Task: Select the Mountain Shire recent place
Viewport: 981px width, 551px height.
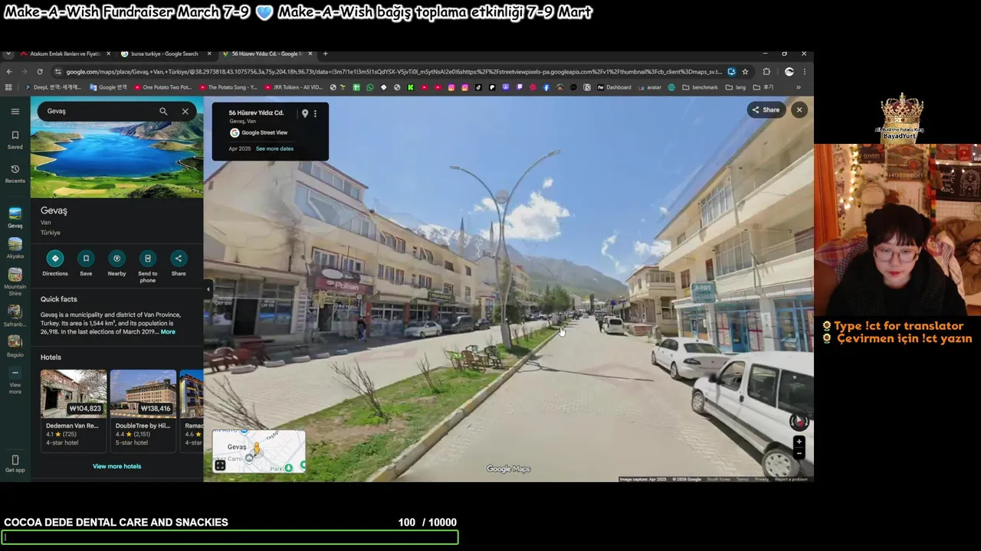Action: coord(15,282)
